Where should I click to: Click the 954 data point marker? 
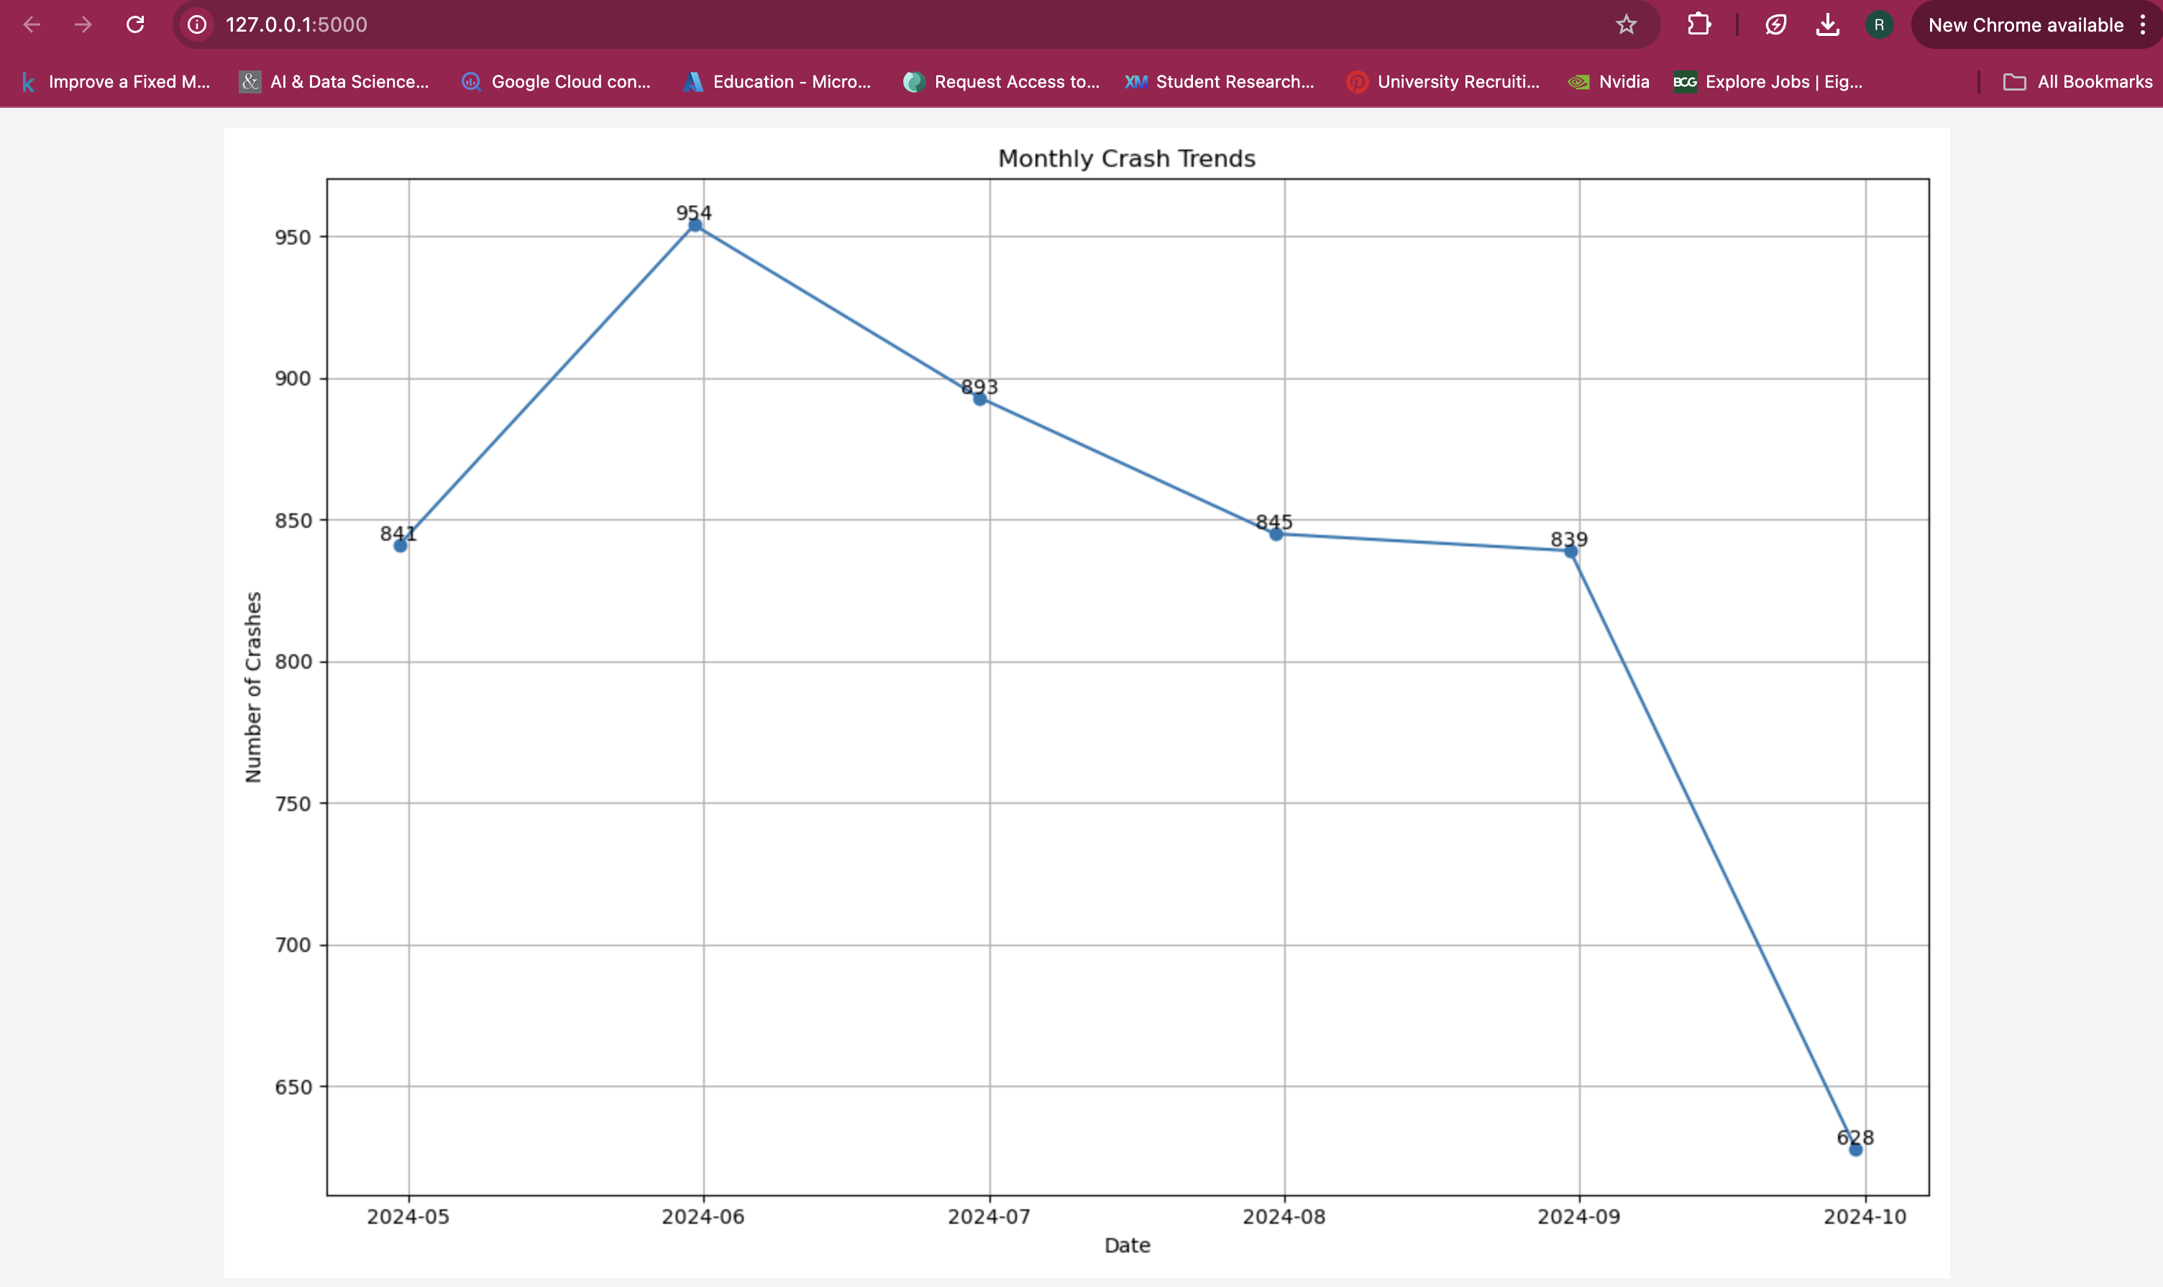(x=695, y=226)
